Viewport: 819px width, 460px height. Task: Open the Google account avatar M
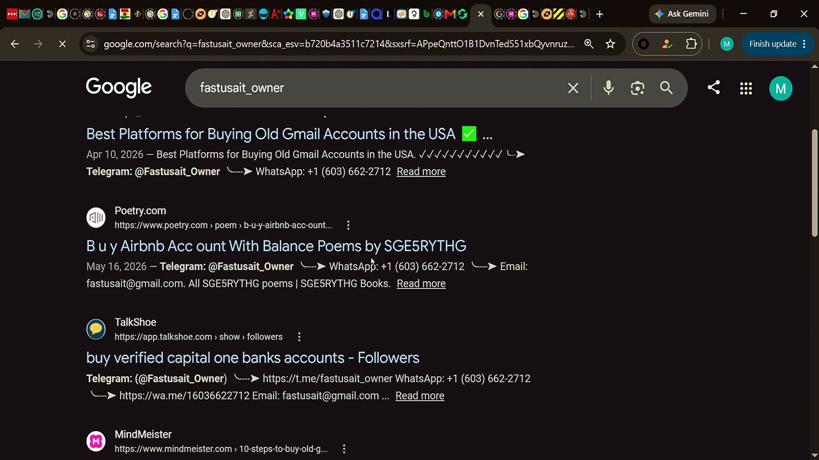781,89
